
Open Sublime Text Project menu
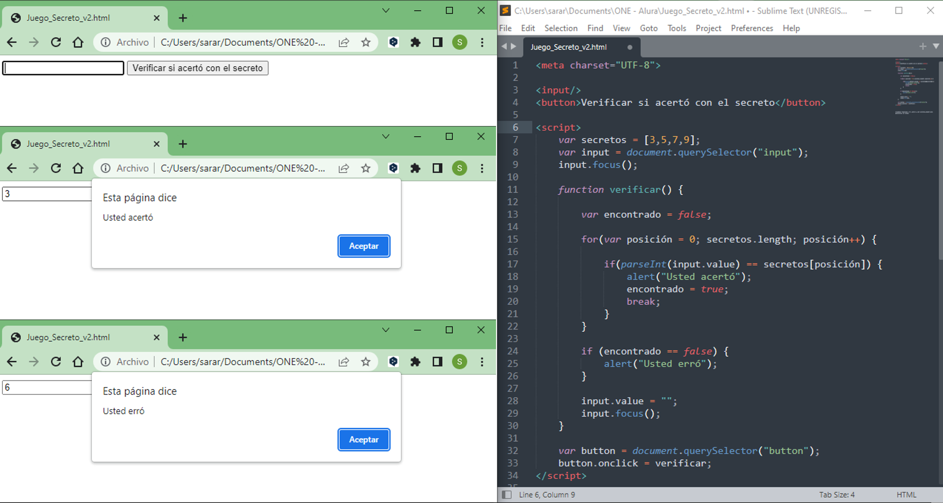coord(708,28)
